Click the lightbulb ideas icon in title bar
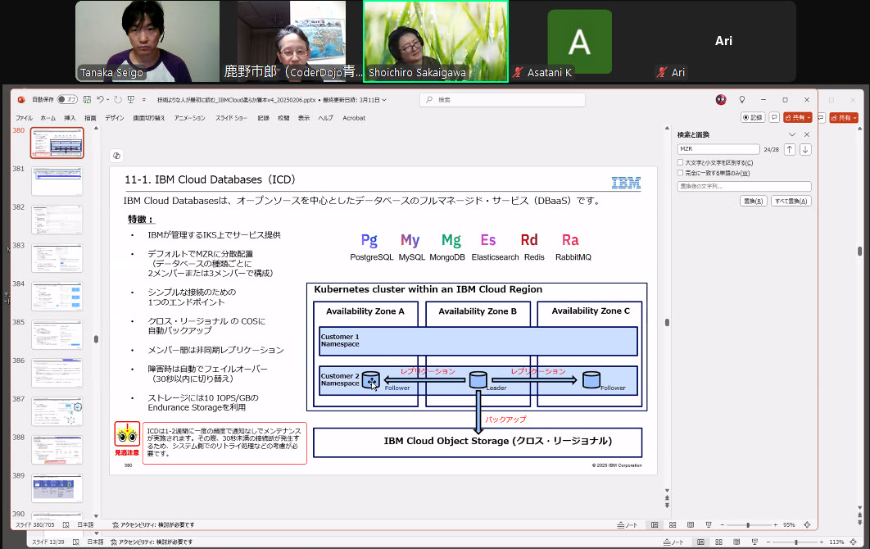 pyautogui.click(x=742, y=99)
